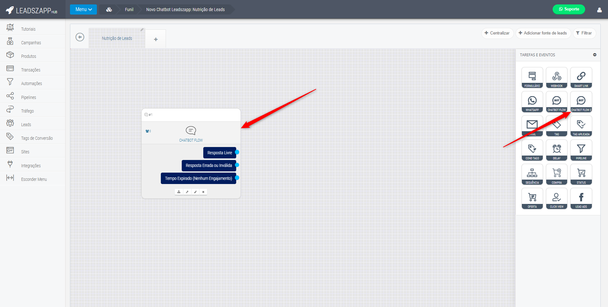This screenshot has width=608, height=307.
Task: Pick the Lead Ads Facebook icon
Action: (581, 198)
